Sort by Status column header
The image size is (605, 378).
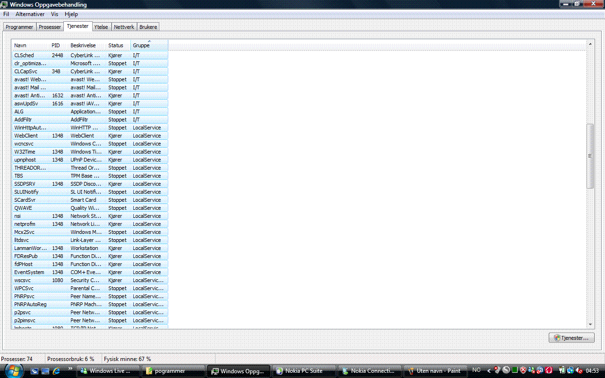[x=118, y=45]
